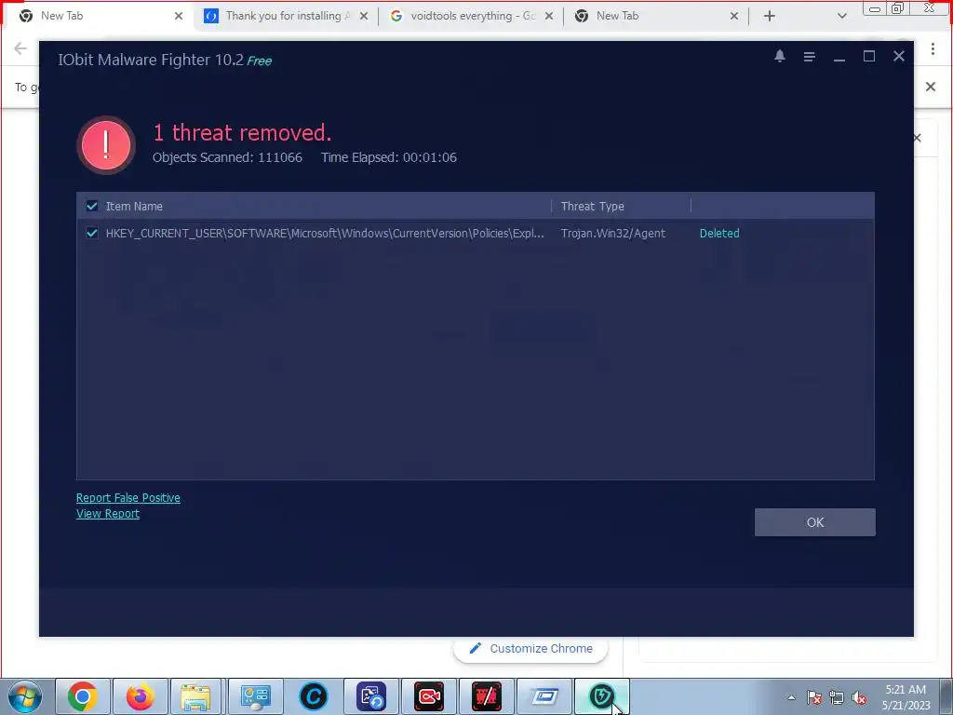Image resolution: width=953 pixels, height=715 pixels.
Task: Close the IObit Malware Fighter window
Action: click(899, 56)
